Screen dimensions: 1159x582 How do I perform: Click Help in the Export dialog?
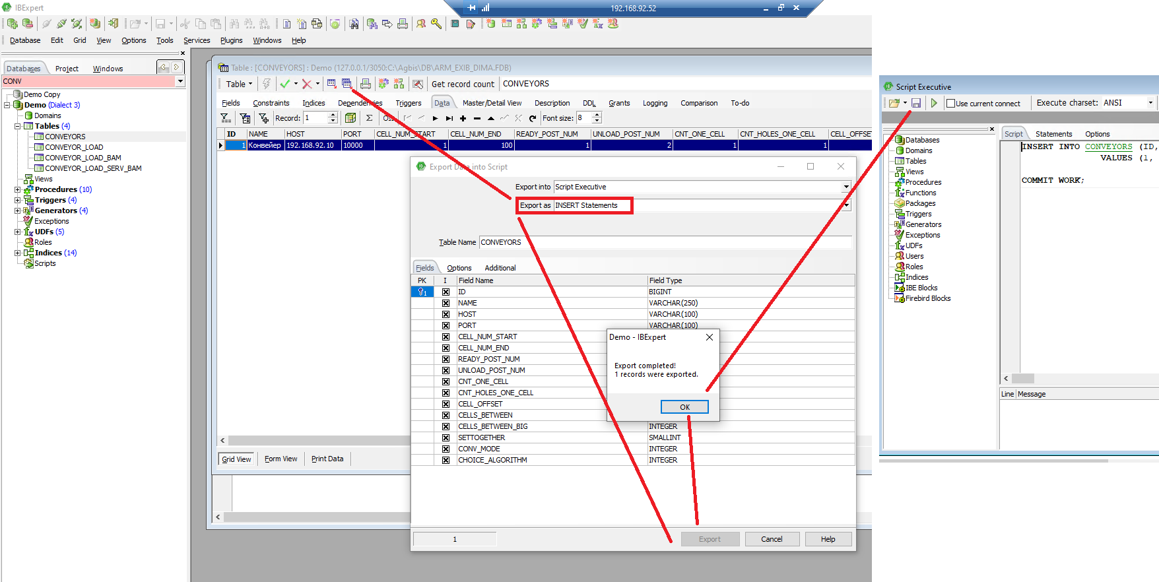pos(828,539)
